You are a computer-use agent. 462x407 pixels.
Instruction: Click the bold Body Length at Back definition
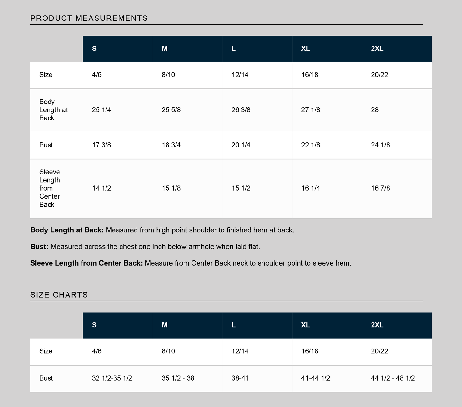point(67,230)
